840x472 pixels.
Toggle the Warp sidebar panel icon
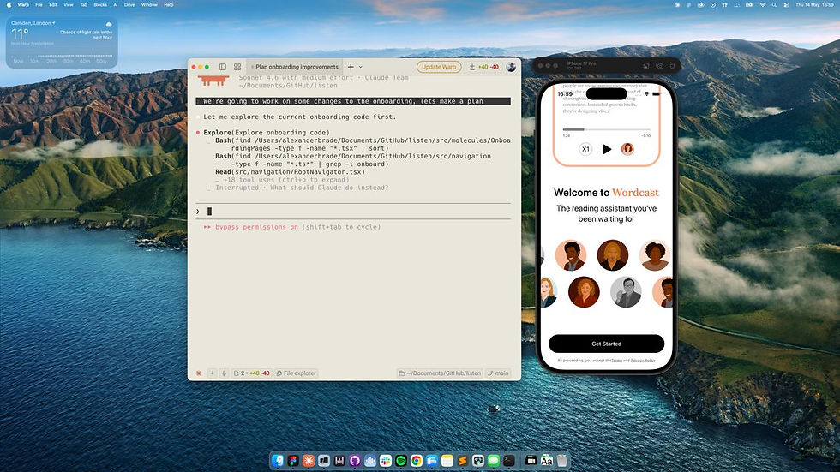(222, 67)
